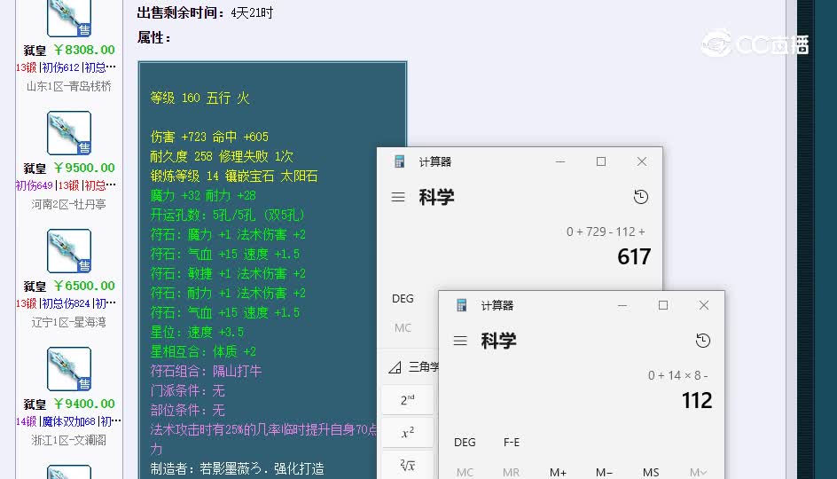837x479 pixels.
Task: Click 出售剩余时间 4天21时 text
Action: pos(205,12)
